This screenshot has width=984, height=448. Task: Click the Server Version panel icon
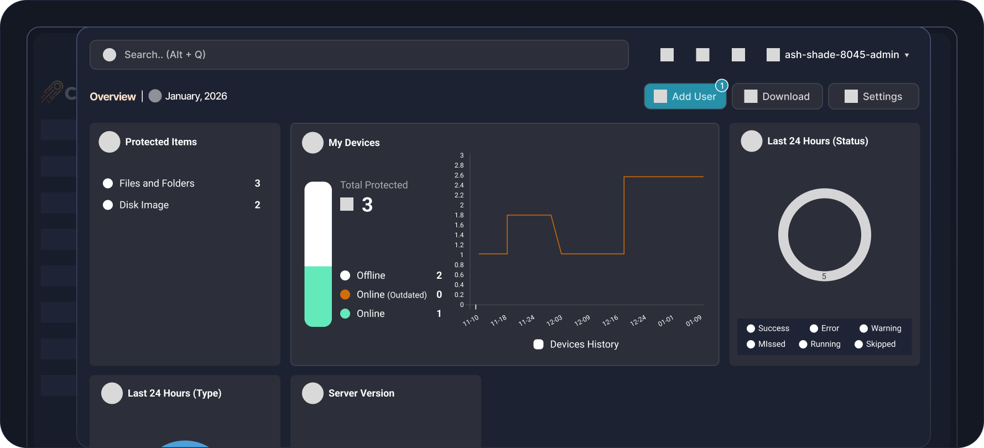tap(313, 393)
